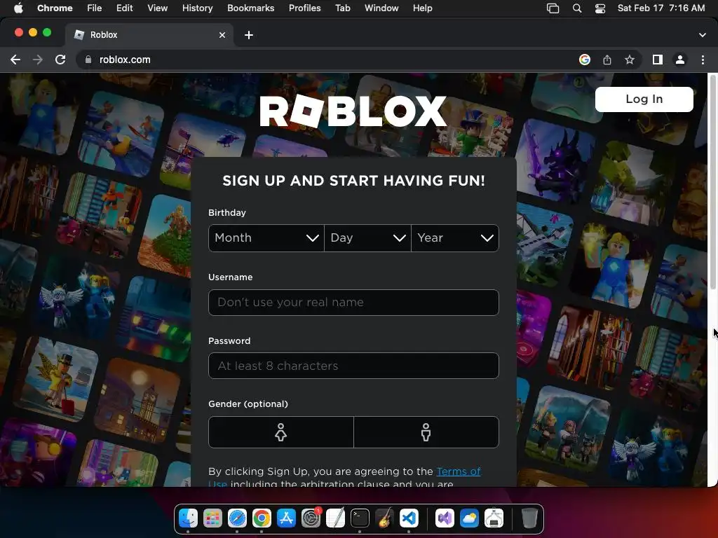Click Google Chrome in the dock
Viewport: 718px width, 538px height.
[x=262, y=518]
